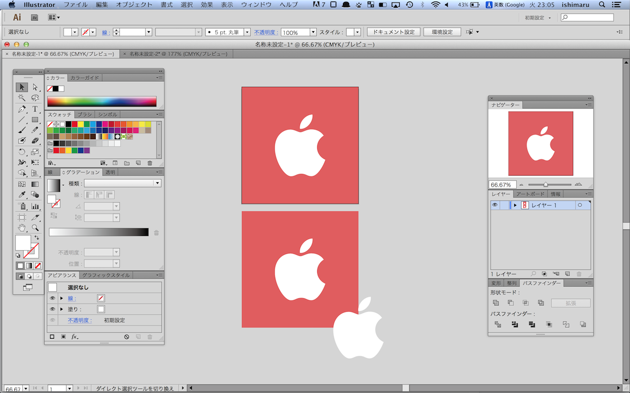Click 不透明度 link in control bar
The width and height of the screenshot is (630, 393).
[x=266, y=32]
